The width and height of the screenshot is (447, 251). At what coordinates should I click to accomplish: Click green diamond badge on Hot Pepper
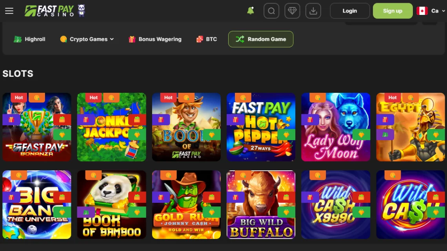(x=287, y=135)
